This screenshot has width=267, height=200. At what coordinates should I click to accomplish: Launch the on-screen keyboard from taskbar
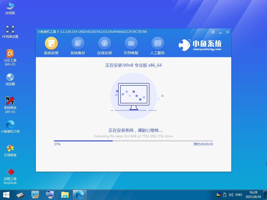tap(50, 195)
